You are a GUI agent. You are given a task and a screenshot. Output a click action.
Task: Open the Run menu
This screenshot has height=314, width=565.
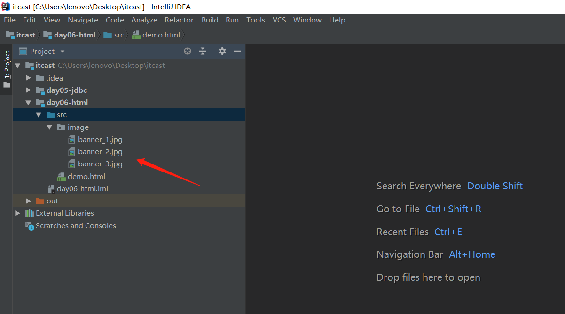click(x=232, y=20)
